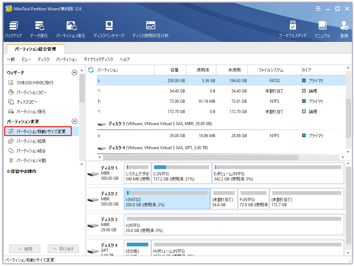Select the システムで予約 549 MB block
Screen dimensions: 354x266
137,173
